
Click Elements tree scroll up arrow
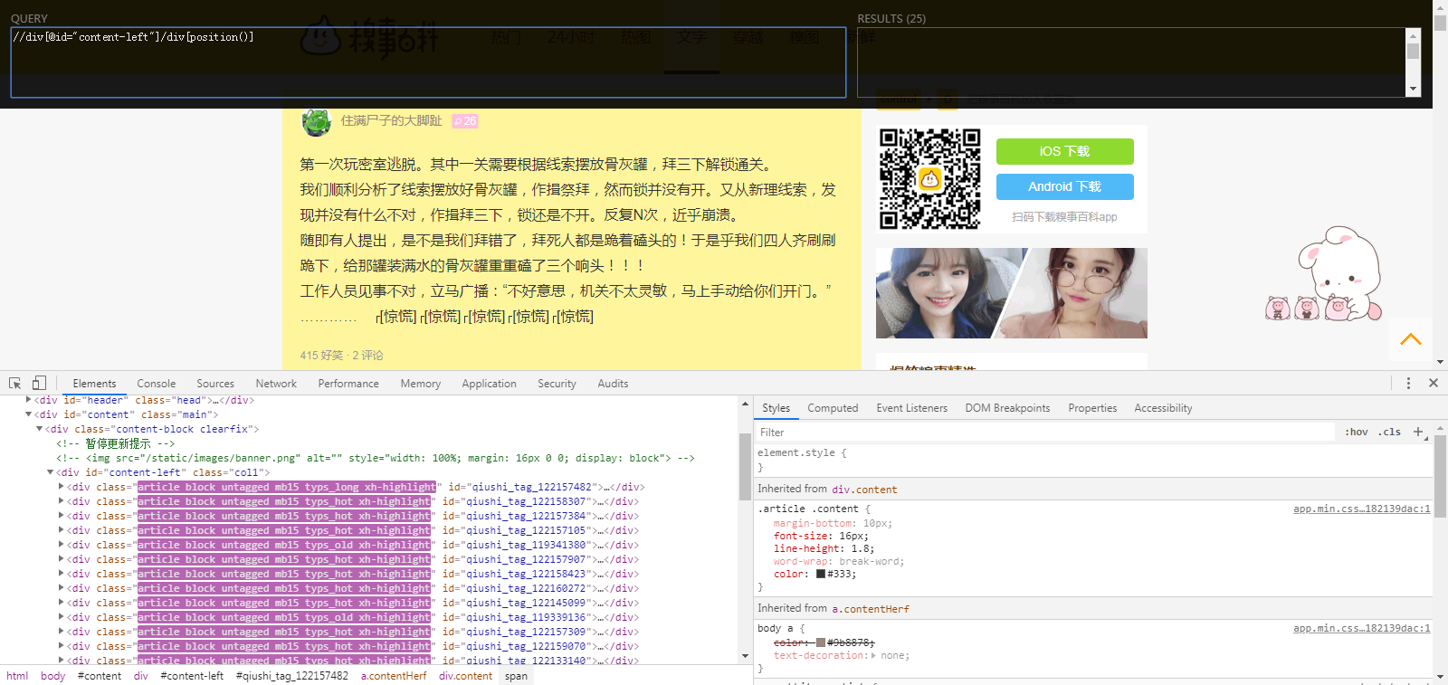[746, 404]
